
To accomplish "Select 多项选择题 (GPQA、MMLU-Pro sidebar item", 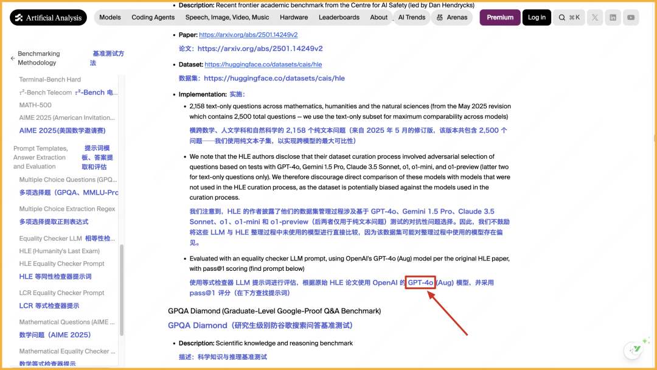I will (x=68, y=193).
